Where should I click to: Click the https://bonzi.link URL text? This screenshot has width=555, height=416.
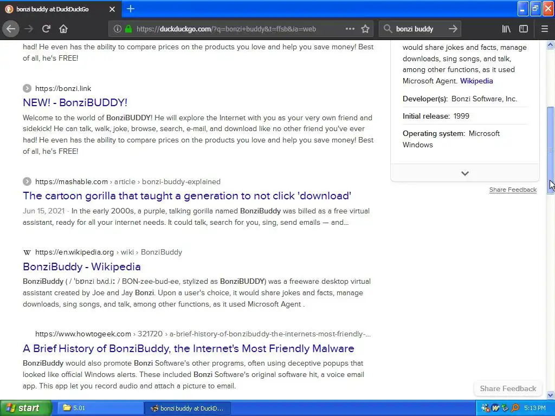[x=63, y=88]
